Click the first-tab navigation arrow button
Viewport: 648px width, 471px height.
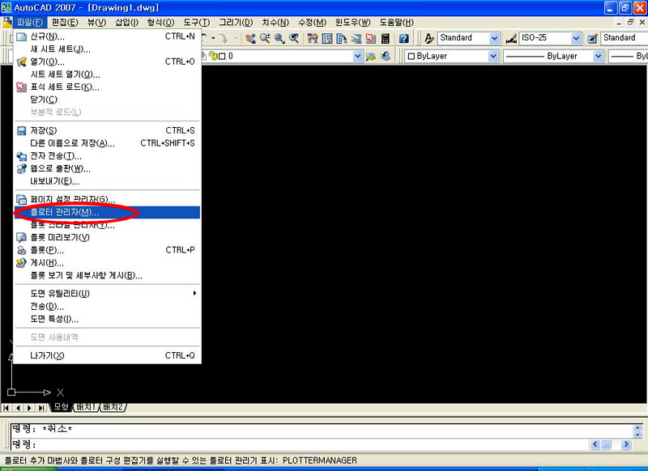(x=6, y=408)
